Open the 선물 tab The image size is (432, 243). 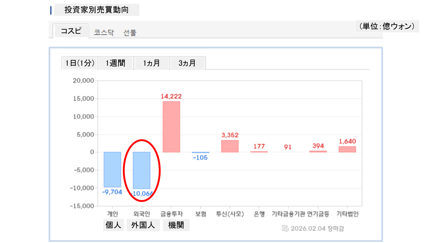[130, 33]
